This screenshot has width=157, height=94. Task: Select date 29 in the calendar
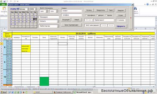point(16,24)
